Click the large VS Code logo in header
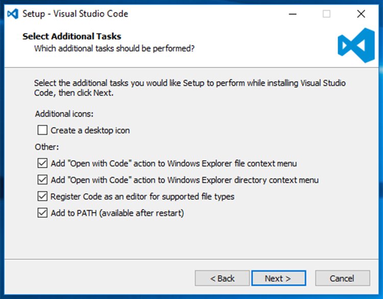This screenshot has height=299, width=383. (356, 45)
